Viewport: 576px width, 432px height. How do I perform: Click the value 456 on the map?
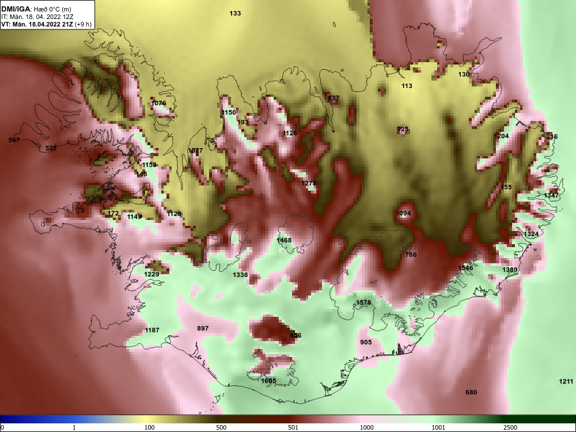point(295,335)
